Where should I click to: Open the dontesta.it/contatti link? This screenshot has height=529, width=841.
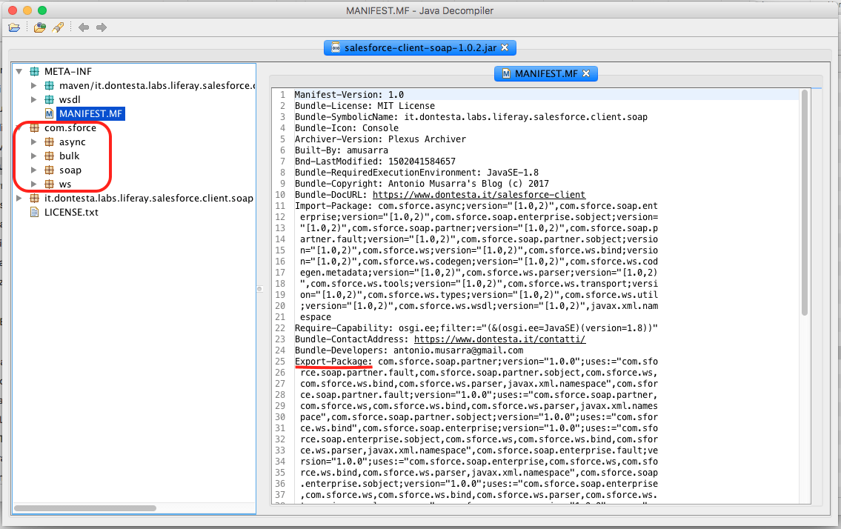coord(500,339)
